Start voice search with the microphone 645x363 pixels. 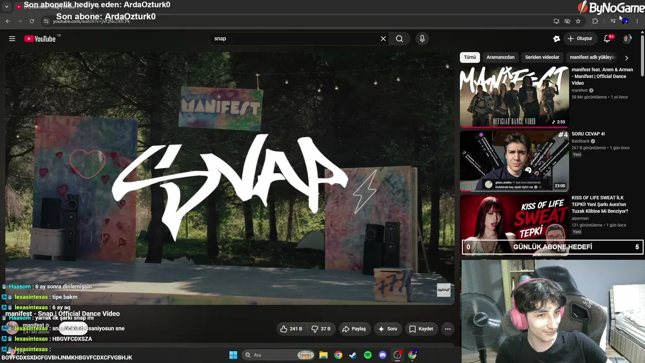[422, 39]
